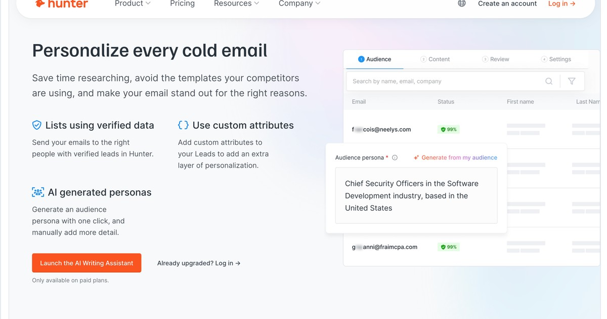Click the search magnifier icon in audience panel

coord(549,81)
